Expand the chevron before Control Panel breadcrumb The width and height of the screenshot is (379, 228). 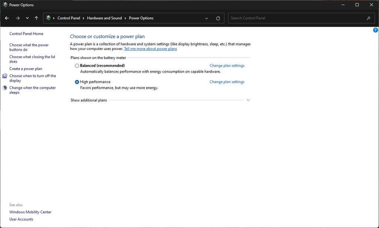click(x=54, y=18)
